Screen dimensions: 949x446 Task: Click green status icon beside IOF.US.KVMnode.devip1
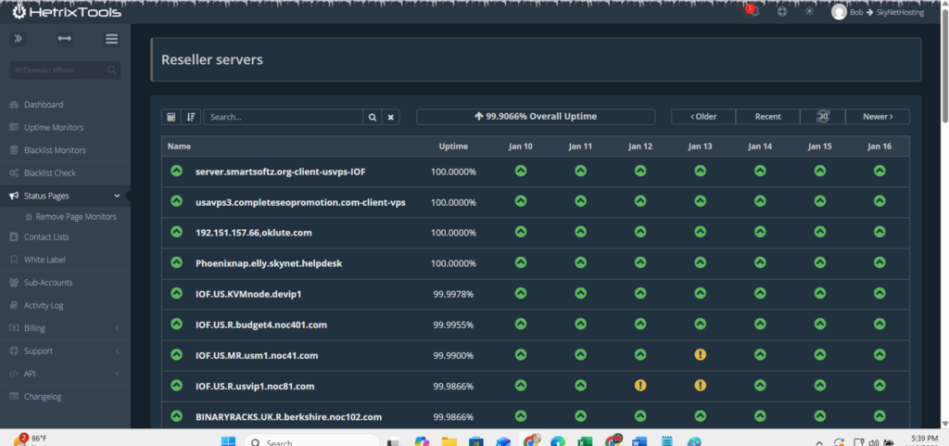[176, 293]
